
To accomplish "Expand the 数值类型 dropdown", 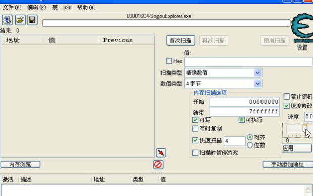I will click(x=257, y=84).
